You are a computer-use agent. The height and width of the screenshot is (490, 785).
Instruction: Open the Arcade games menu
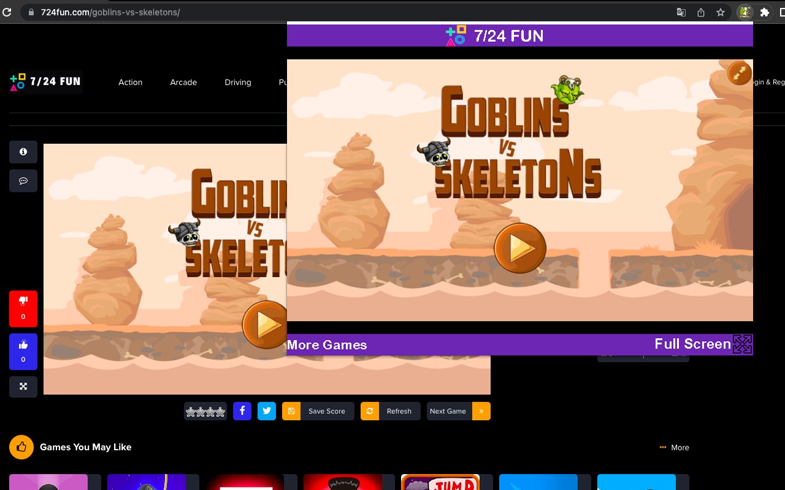point(183,82)
